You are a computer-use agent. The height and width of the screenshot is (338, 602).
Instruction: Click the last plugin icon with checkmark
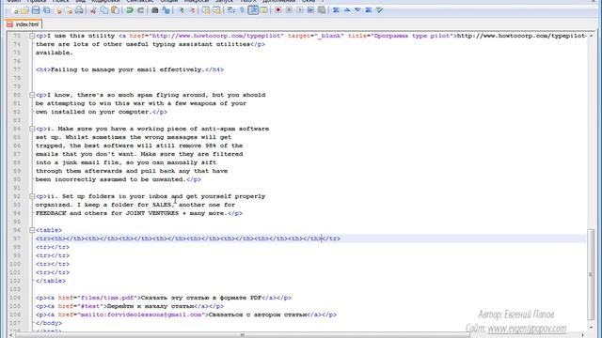pyautogui.click(x=379, y=10)
